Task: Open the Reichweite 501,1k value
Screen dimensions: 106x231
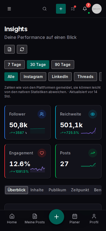Action: pos(71,125)
